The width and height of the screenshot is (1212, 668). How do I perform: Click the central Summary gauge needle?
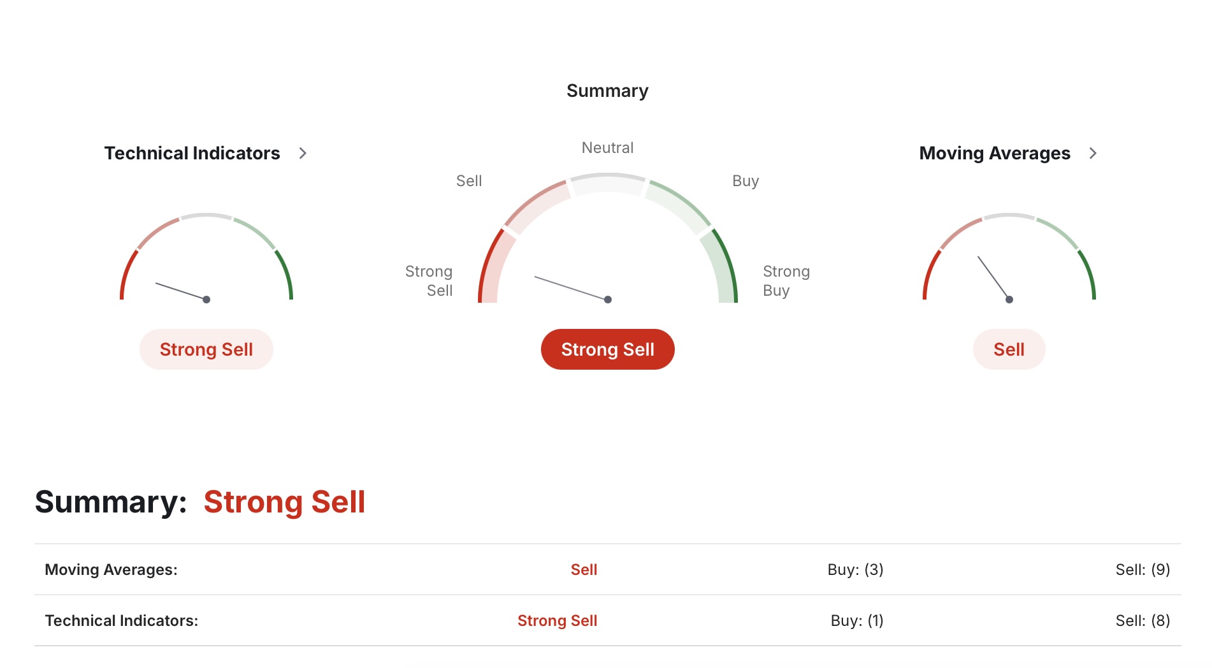pyautogui.click(x=572, y=288)
